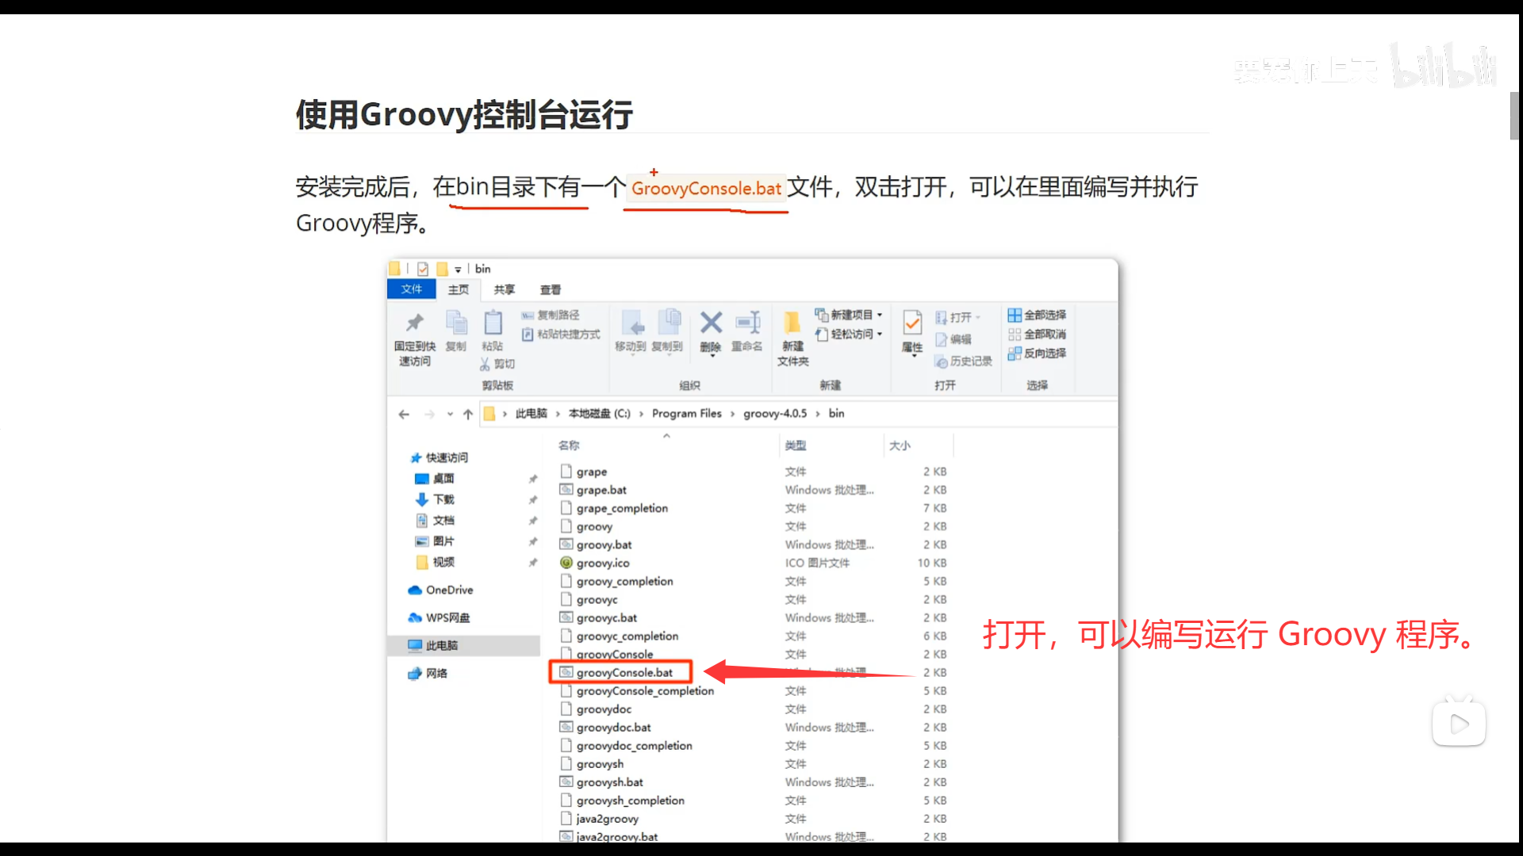Sort by the 名称 column header
1523x856 pixels.
[x=569, y=445]
